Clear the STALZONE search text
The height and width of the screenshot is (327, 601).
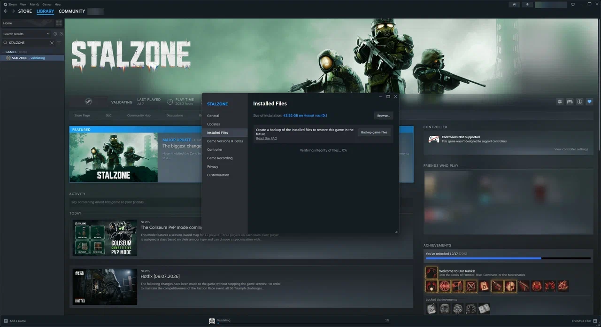[52, 43]
